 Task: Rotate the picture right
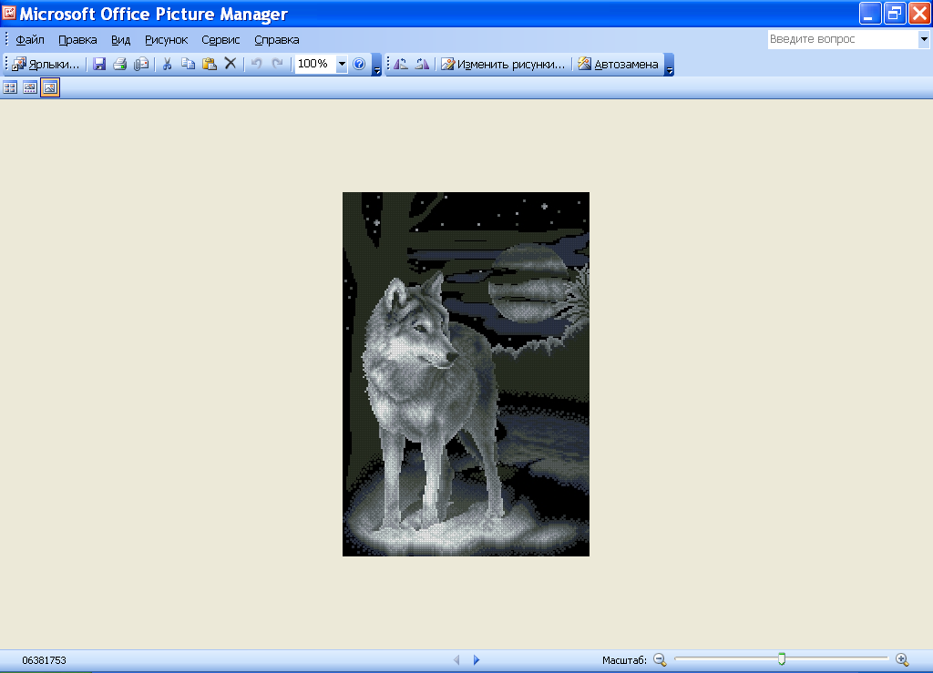click(x=422, y=65)
